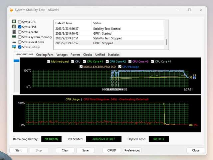Toggle the CPU Core #2 checkbox
Screen dimensions: 213x160
(x=107, y=62)
